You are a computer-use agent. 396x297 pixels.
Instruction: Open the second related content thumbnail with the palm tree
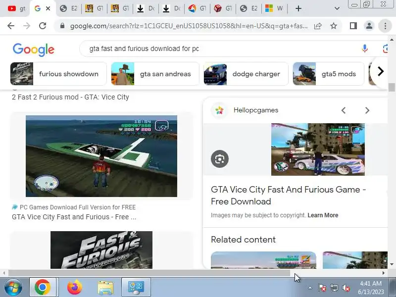(x=355, y=260)
